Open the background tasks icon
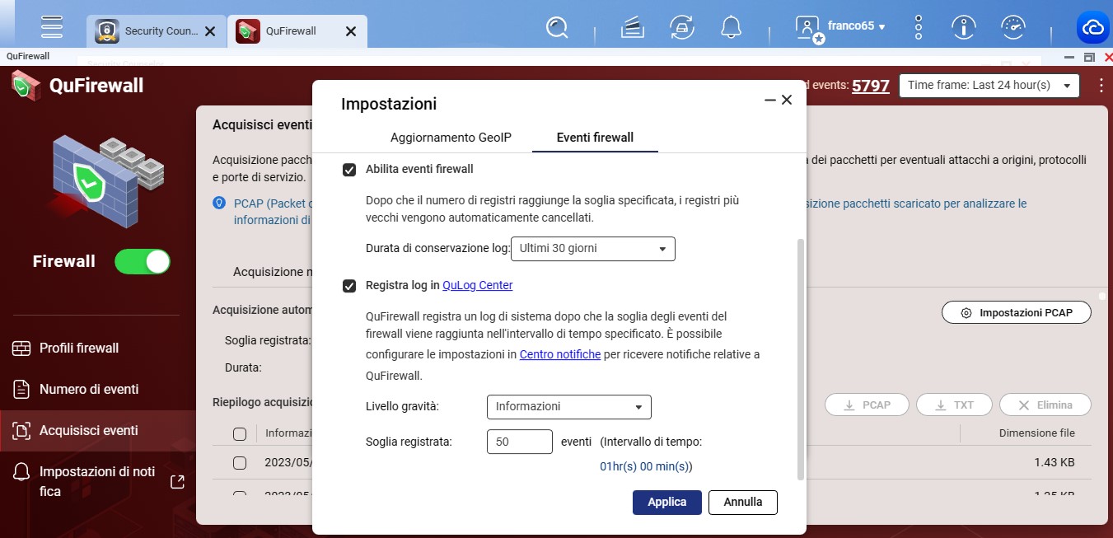This screenshot has height=538, width=1113. [681, 28]
